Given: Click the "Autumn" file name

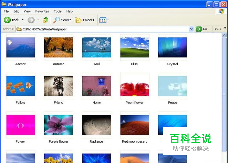Looking at the screenshot, I should (59, 64).
